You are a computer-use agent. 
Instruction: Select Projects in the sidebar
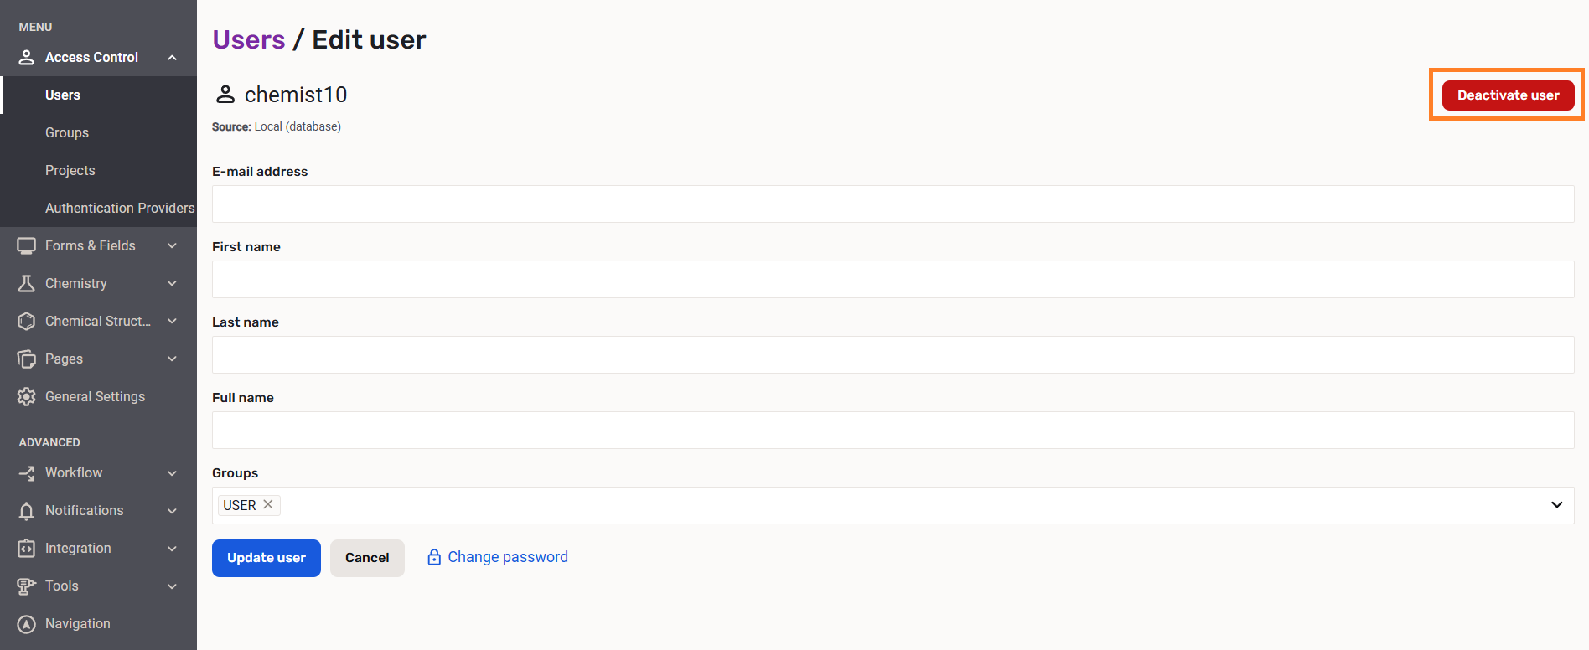[70, 170]
